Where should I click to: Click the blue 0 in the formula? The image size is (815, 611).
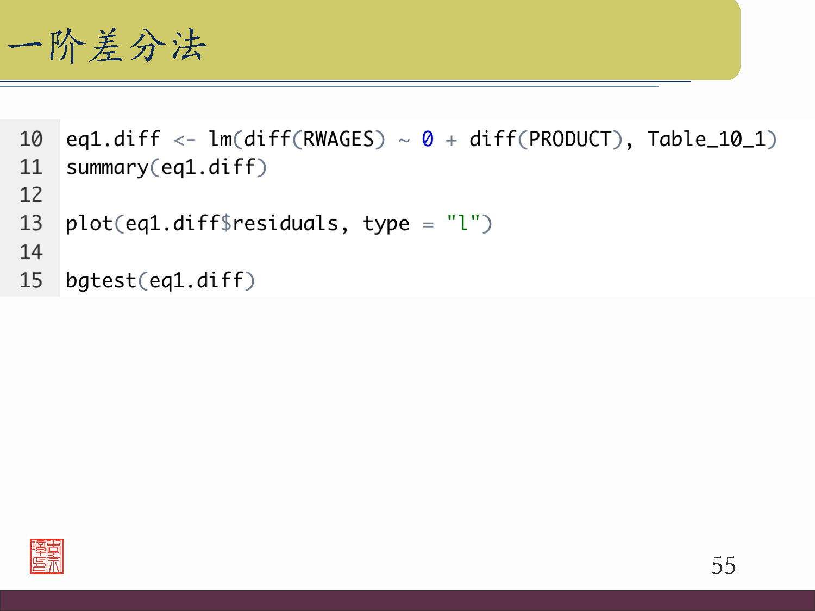tap(428, 140)
